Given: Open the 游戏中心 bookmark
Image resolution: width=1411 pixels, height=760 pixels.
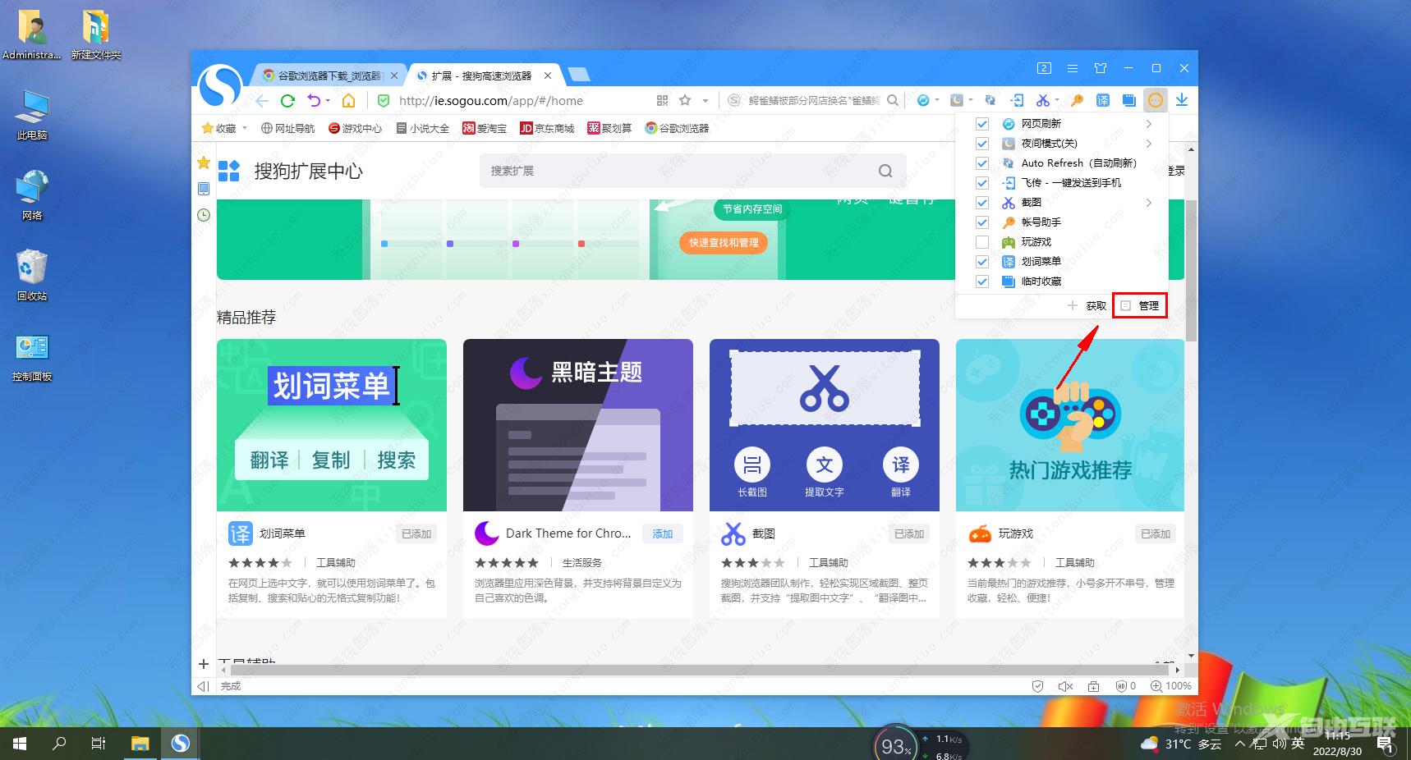Looking at the screenshot, I should (355, 128).
